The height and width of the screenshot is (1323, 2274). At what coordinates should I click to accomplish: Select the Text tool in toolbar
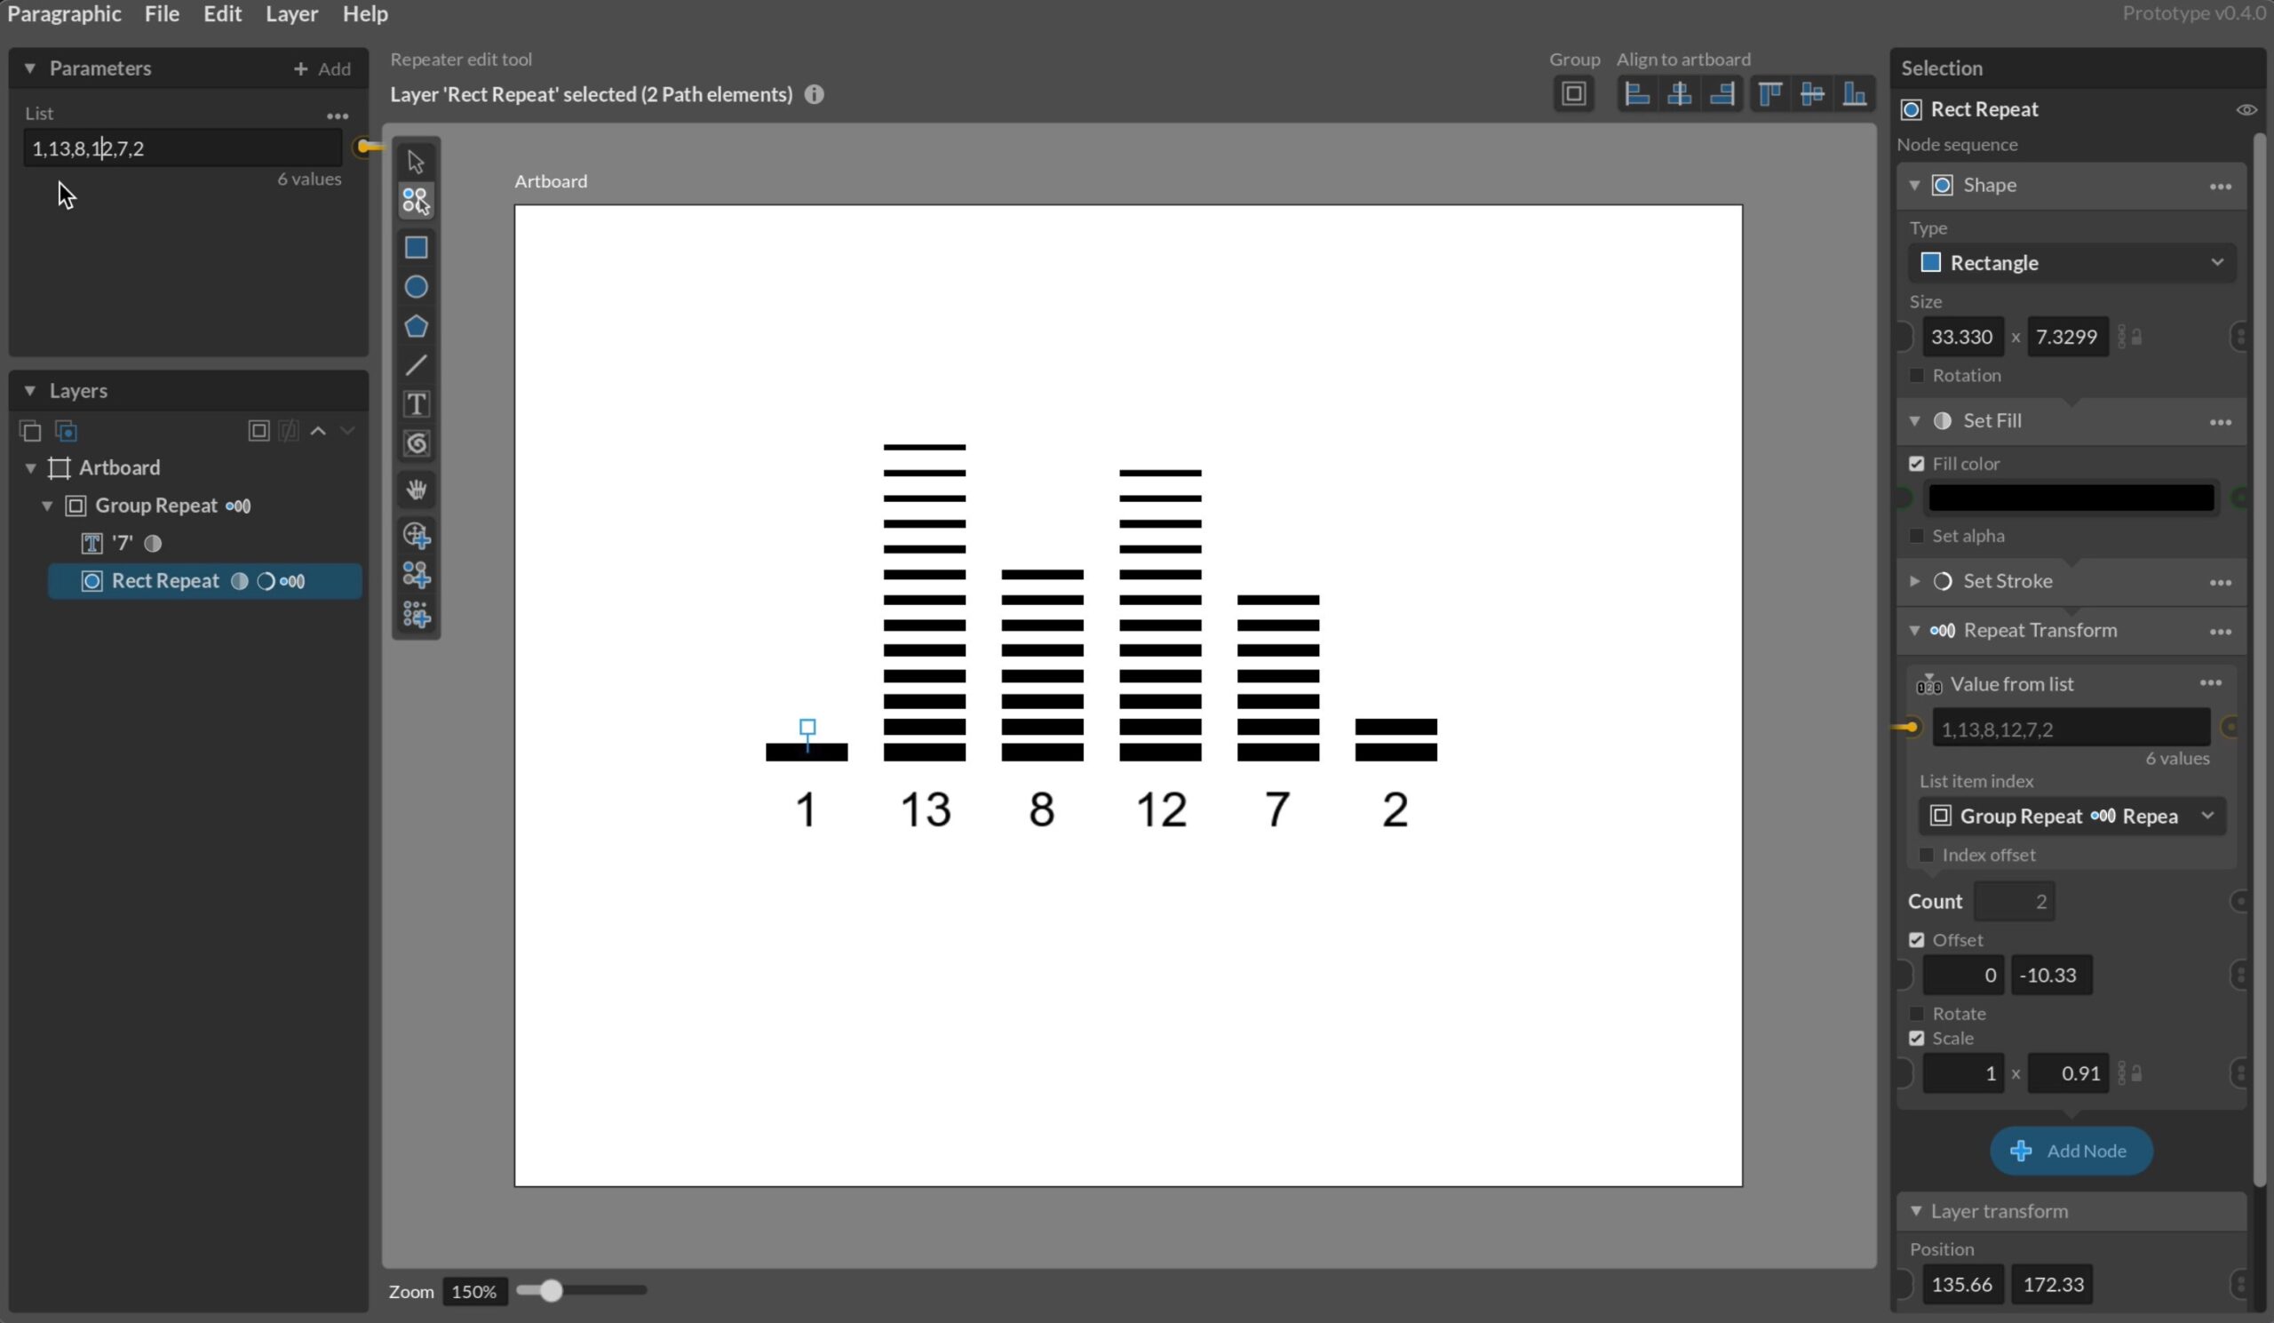pyautogui.click(x=416, y=403)
